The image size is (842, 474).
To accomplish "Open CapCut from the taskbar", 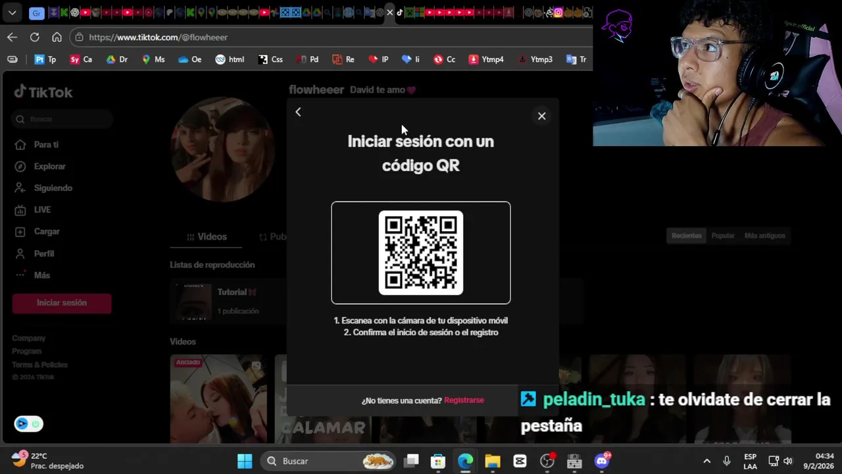I will (520, 461).
